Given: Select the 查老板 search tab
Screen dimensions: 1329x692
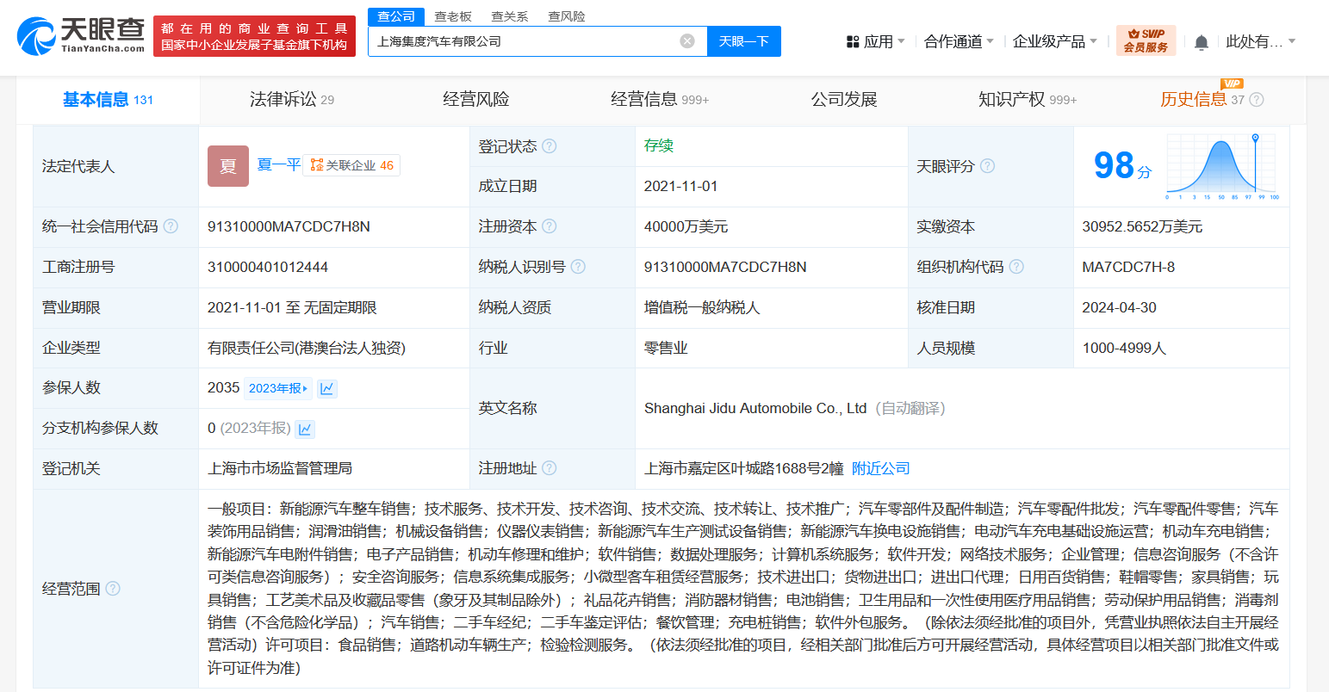Looking at the screenshot, I should coord(453,16).
